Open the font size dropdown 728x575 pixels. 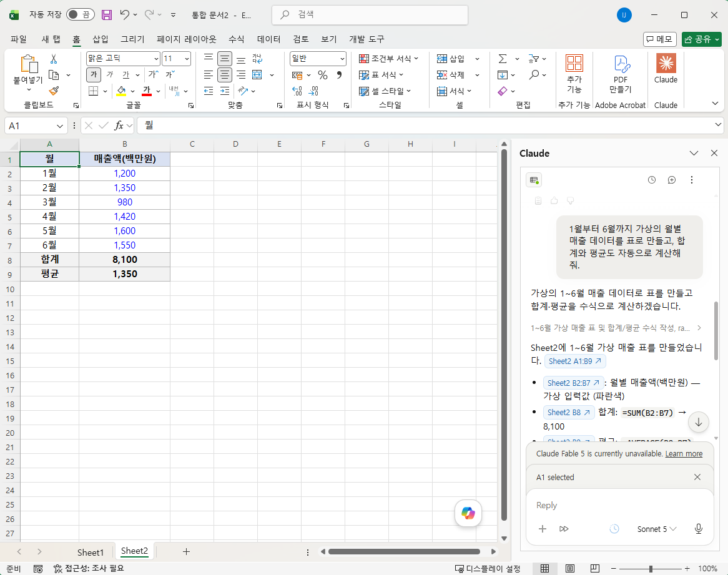[187, 59]
